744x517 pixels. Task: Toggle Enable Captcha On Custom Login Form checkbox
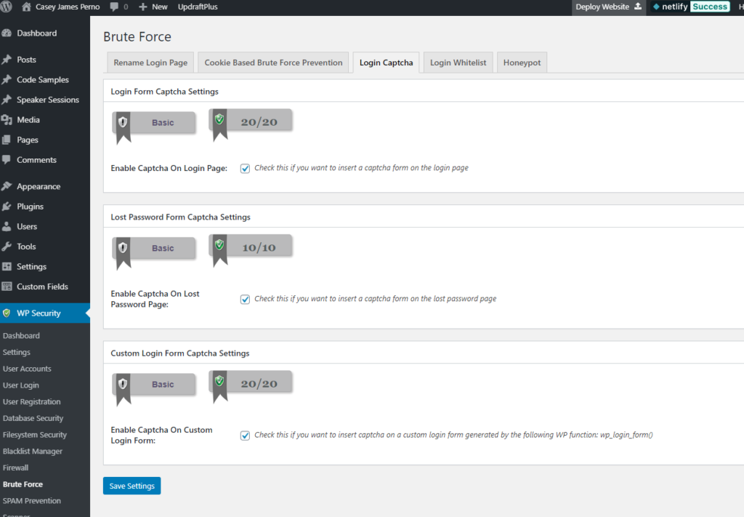click(x=245, y=436)
